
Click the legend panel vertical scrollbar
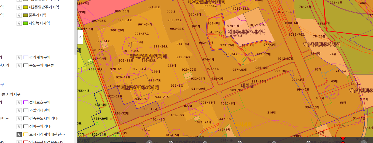[x=76, y=28]
